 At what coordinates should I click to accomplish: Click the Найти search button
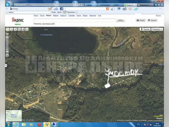(x=121, y=20)
